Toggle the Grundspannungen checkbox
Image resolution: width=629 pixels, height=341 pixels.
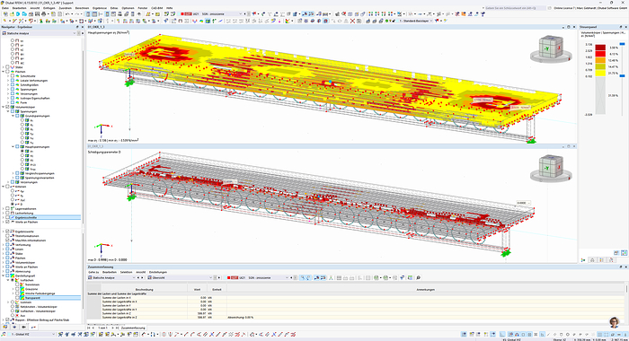[17, 116]
